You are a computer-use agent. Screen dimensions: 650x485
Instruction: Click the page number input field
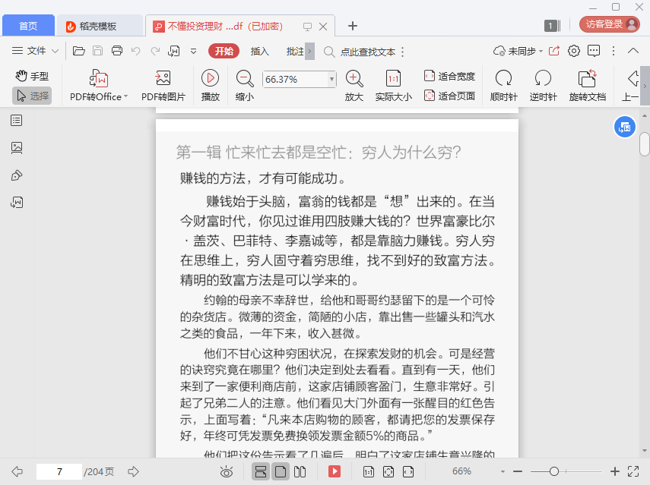click(59, 472)
